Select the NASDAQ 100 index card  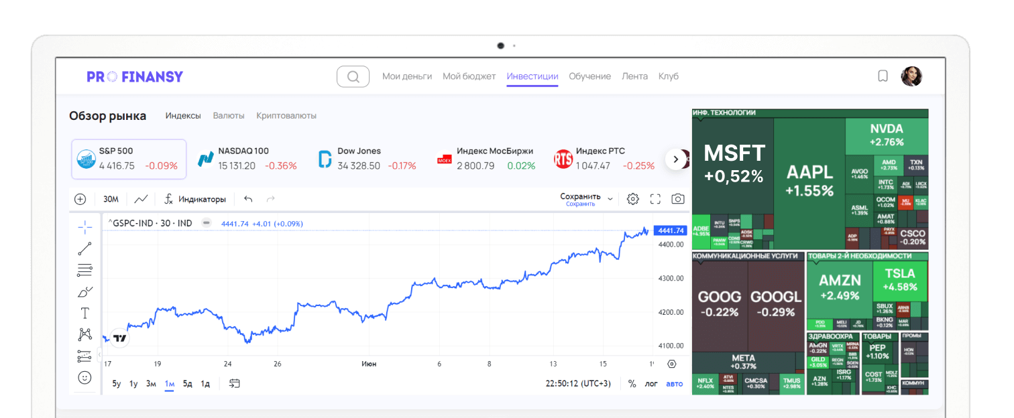tap(247, 159)
